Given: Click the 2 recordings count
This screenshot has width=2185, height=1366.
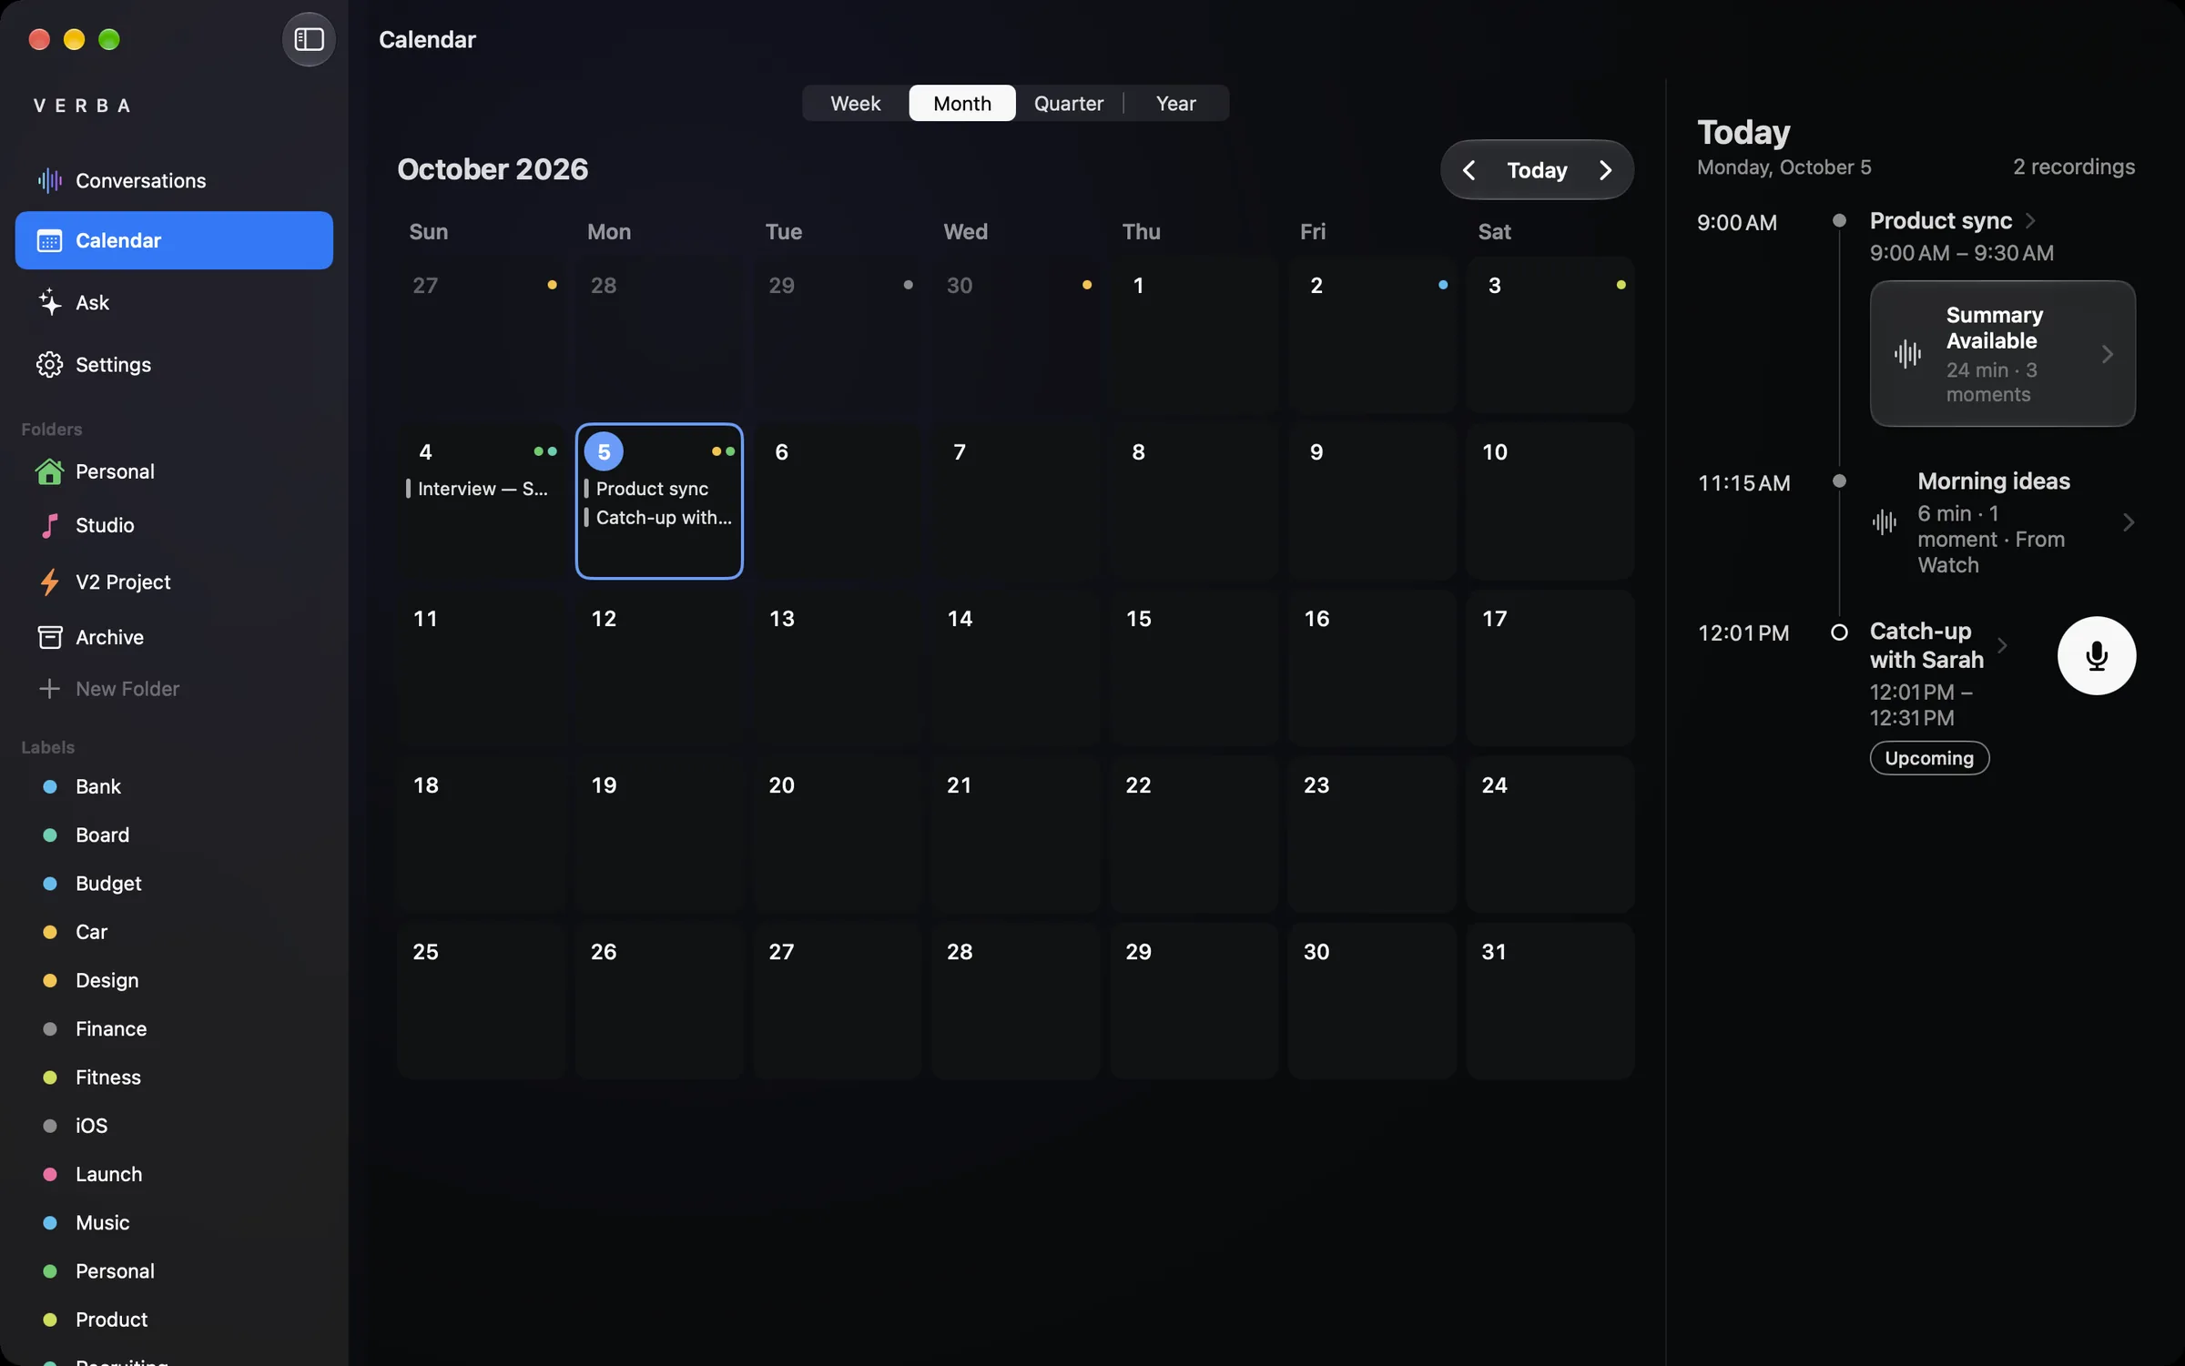Looking at the screenshot, I should tap(2073, 167).
